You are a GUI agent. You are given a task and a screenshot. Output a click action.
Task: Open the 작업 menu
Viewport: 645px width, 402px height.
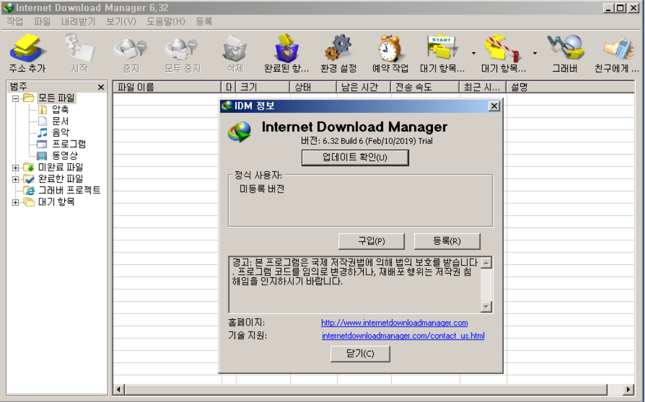click(15, 21)
